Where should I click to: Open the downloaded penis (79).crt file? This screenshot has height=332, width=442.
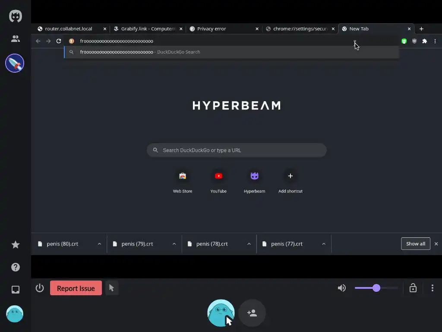[x=137, y=244]
